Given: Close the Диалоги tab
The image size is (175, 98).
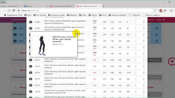Looking at the screenshot, I should click(47, 6).
